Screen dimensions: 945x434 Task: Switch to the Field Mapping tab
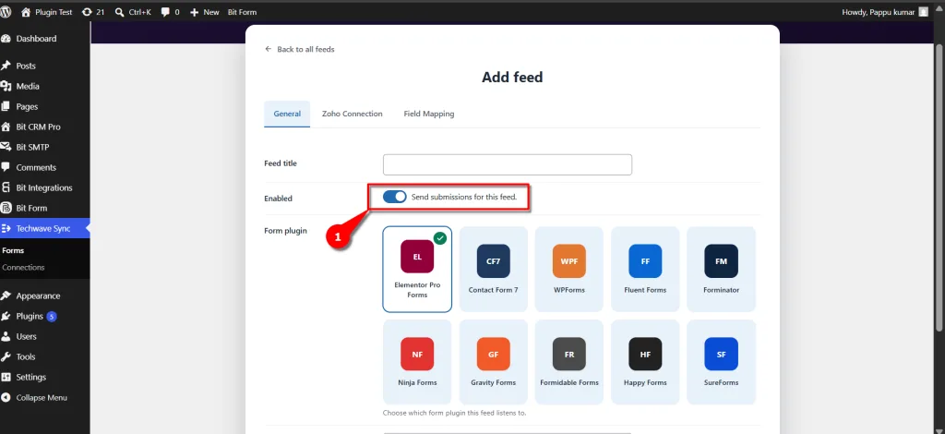429,114
